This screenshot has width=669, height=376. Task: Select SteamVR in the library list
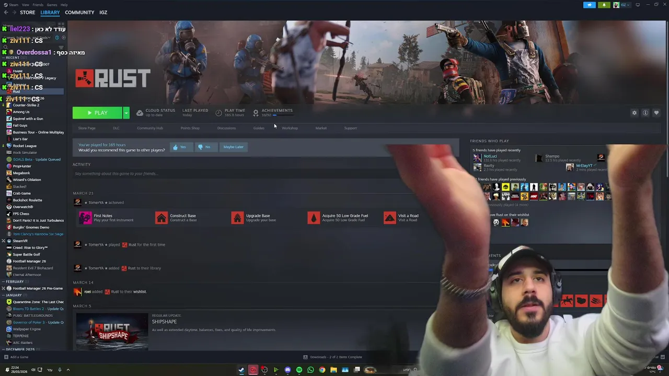pos(20,241)
